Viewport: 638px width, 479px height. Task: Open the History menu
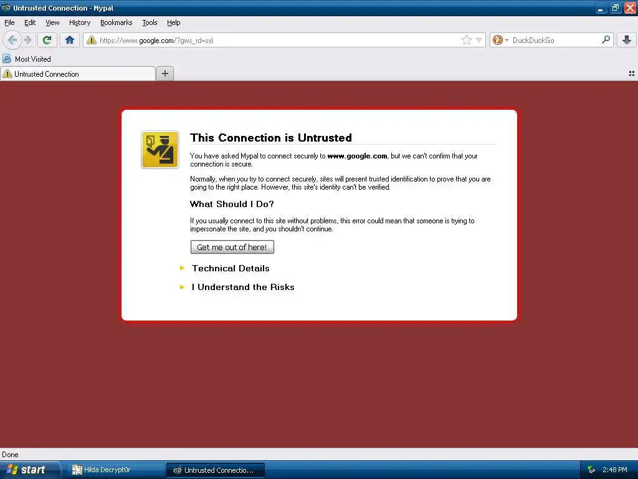click(x=80, y=22)
